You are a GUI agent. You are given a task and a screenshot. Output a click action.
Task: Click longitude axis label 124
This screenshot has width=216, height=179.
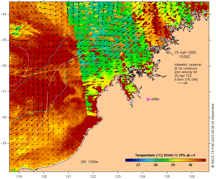(143, 176)
